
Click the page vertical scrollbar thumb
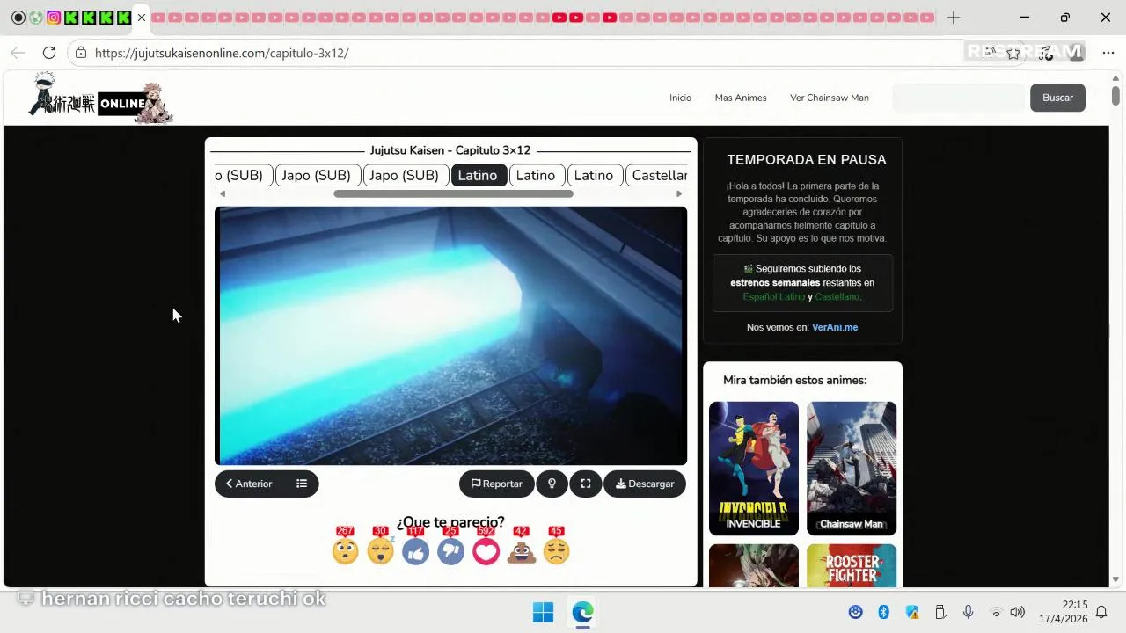click(x=1115, y=95)
